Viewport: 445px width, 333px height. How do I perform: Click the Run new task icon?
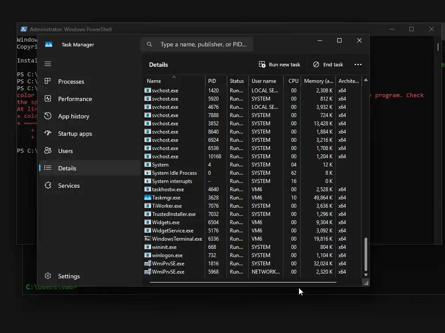262,65
